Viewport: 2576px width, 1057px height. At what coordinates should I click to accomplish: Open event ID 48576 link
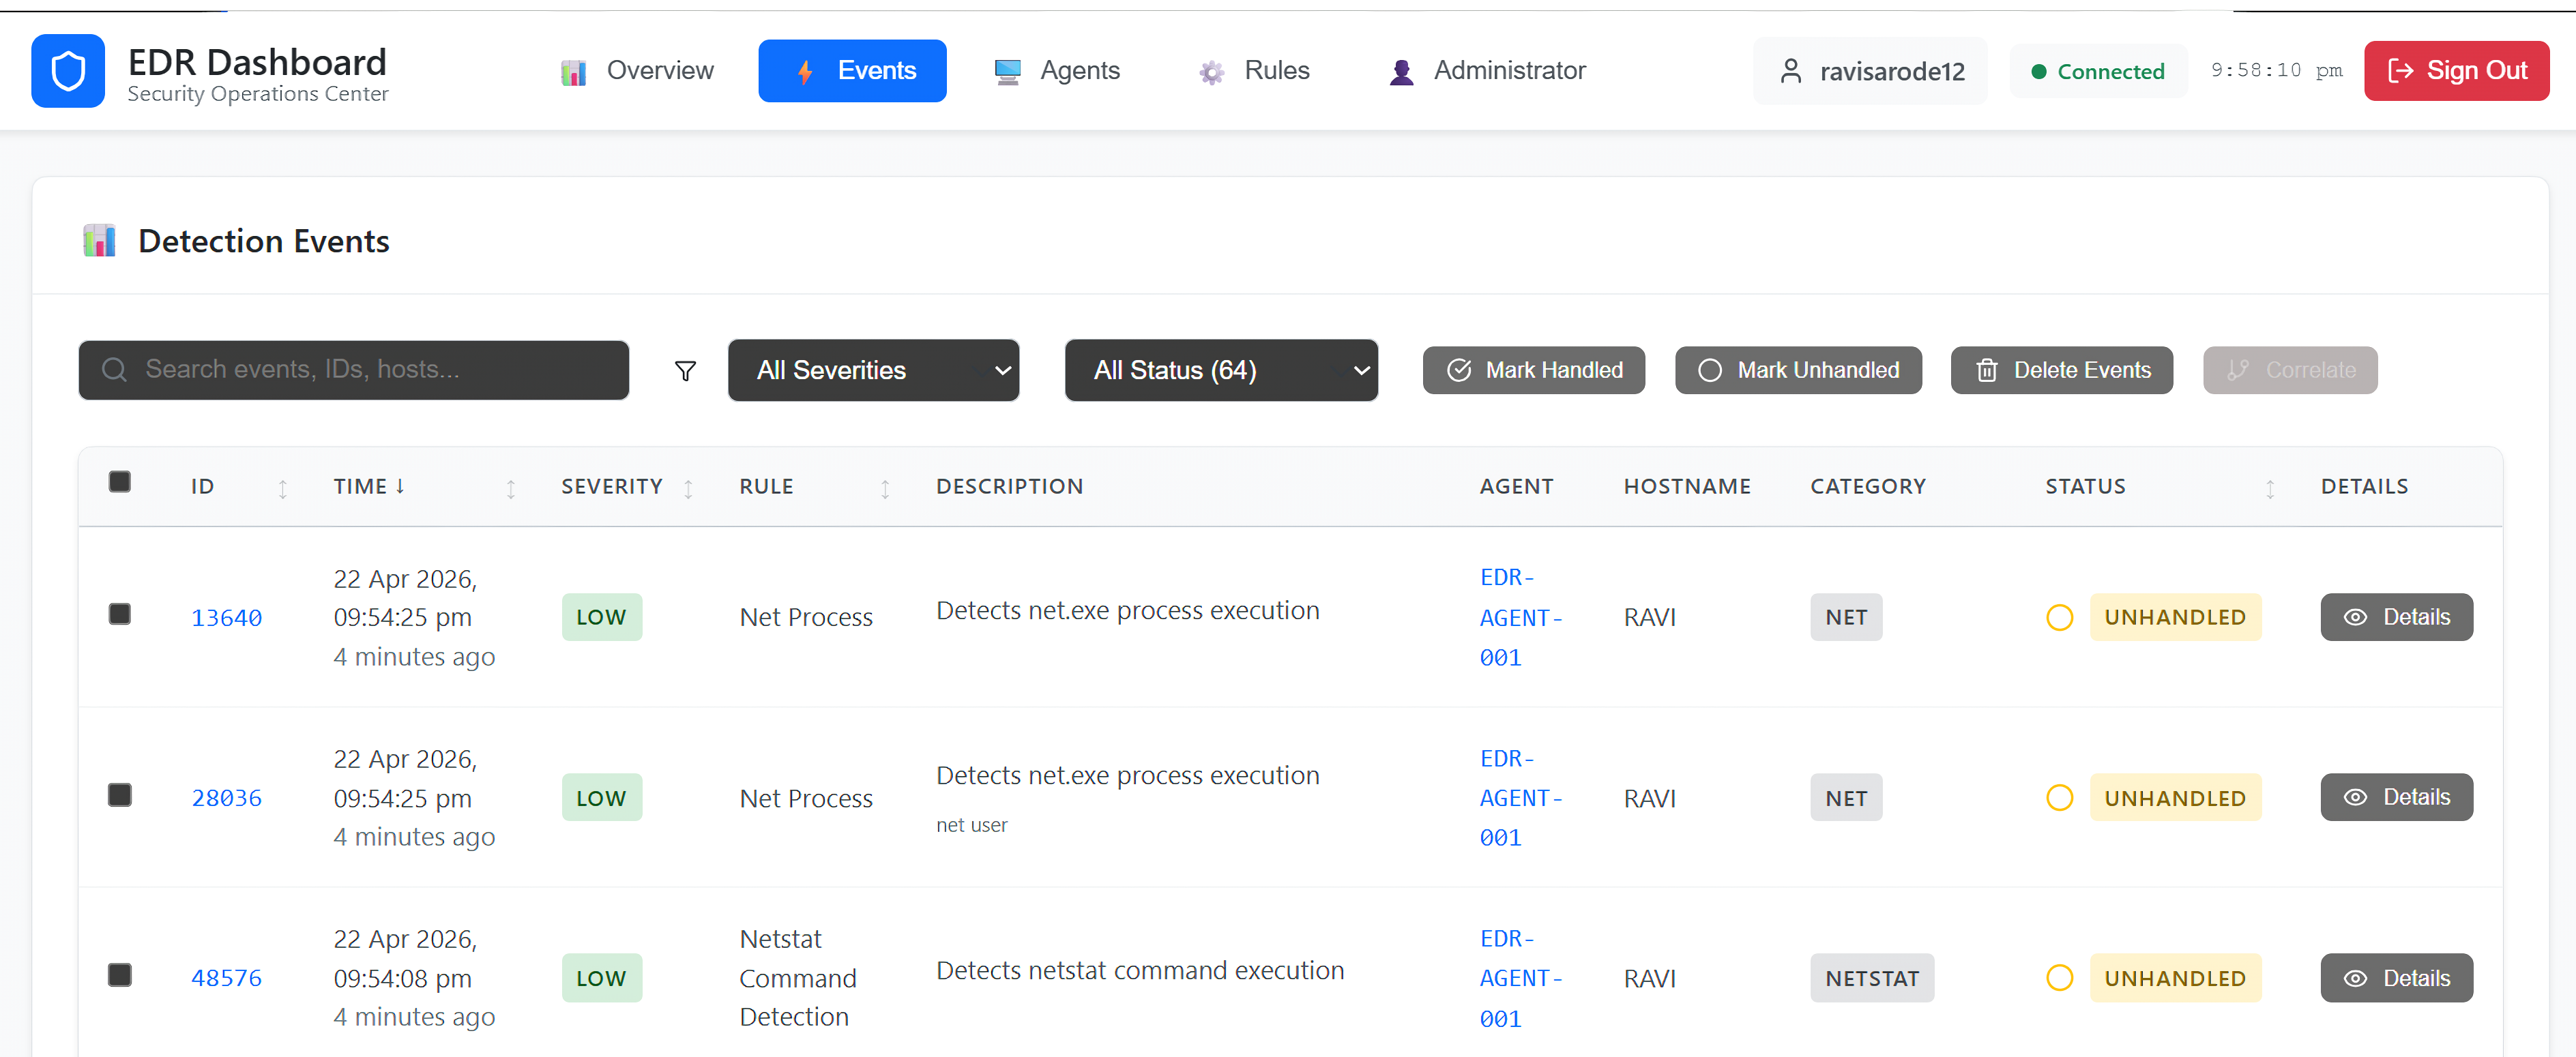pos(226,978)
